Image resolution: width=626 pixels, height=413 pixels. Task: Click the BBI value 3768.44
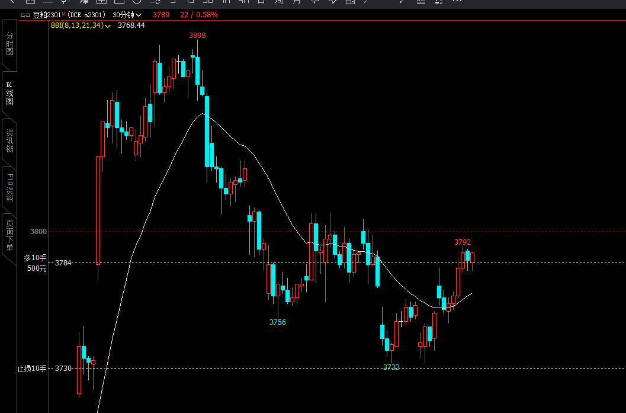[131, 25]
